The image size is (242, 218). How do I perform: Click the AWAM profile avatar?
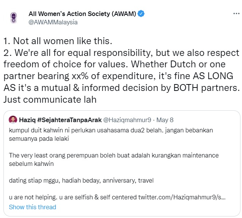(x=13, y=18)
